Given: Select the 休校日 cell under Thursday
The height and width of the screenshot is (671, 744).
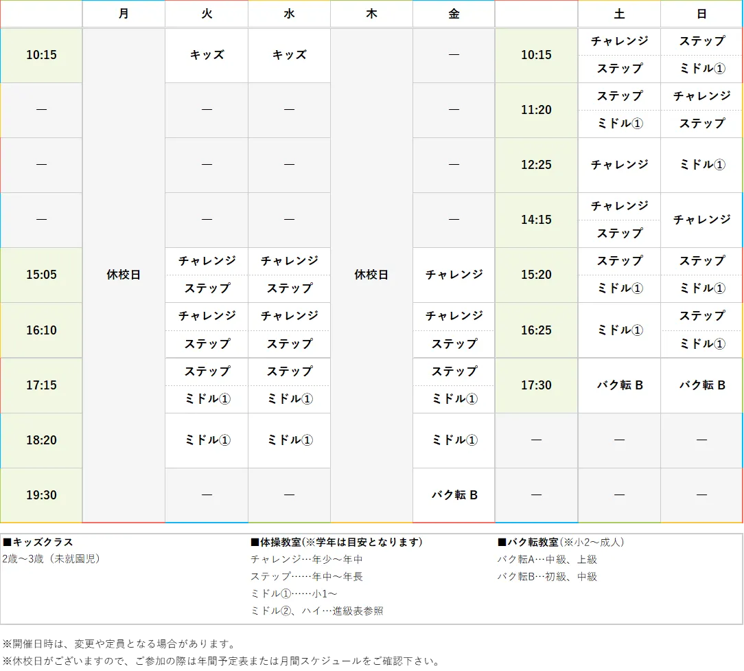Looking at the screenshot, I should click(x=371, y=275).
